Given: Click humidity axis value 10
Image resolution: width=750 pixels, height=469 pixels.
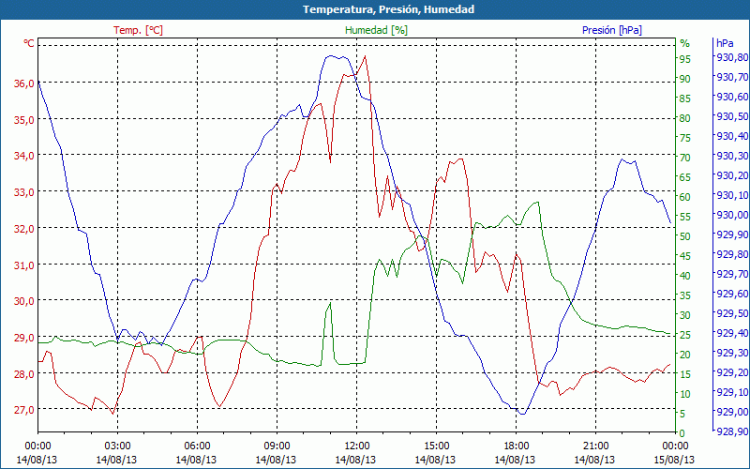Looking at the screenshot, I should click(685, 394).
